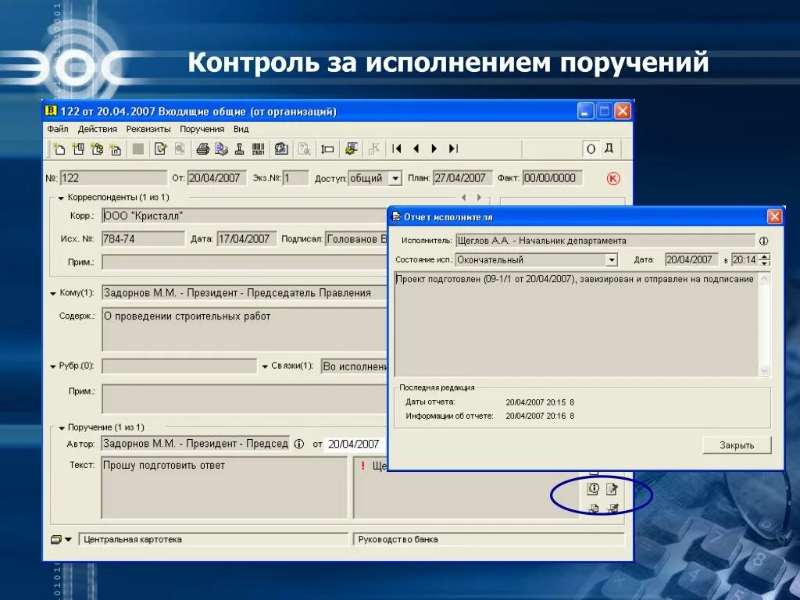Go to the first record
Screen dimensions: 800x600
(397, 148)
